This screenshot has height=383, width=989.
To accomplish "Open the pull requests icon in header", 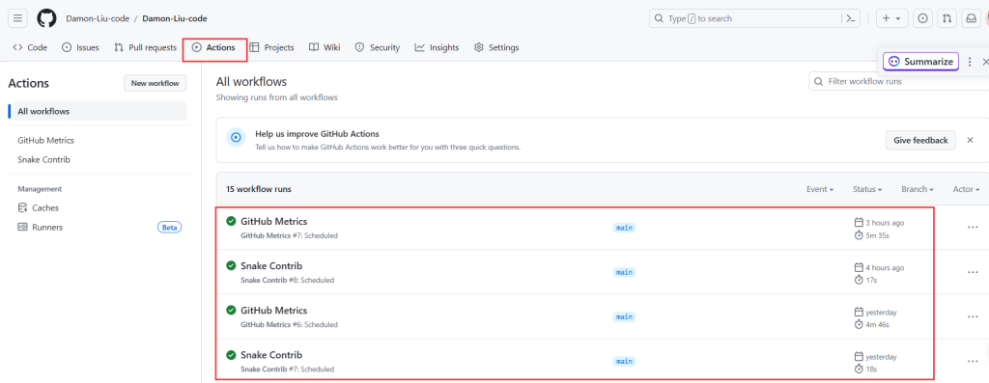I will pos(947,19).
